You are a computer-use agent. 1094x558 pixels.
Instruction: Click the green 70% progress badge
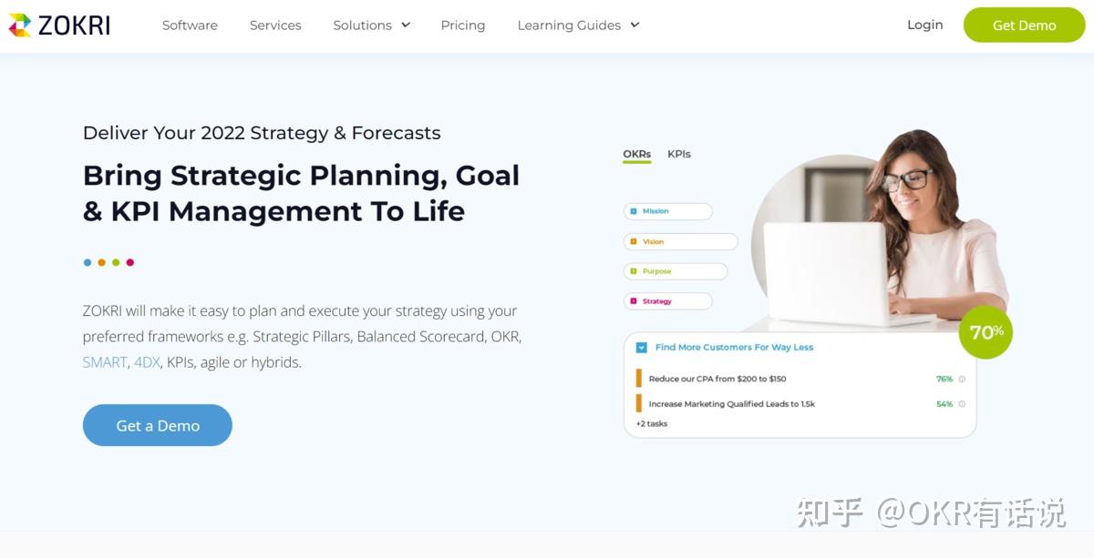pos(986,332)
